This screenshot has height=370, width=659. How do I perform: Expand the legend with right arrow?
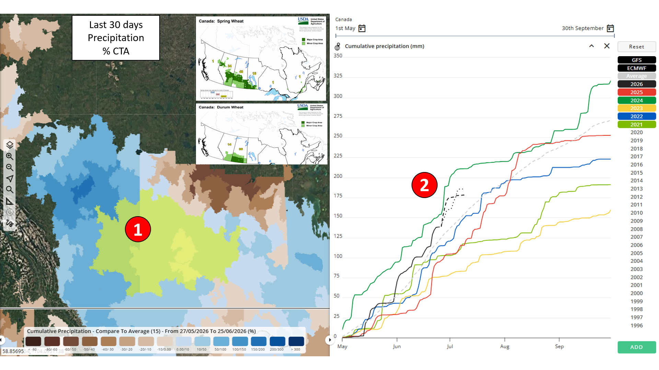[x=330, y=340]
